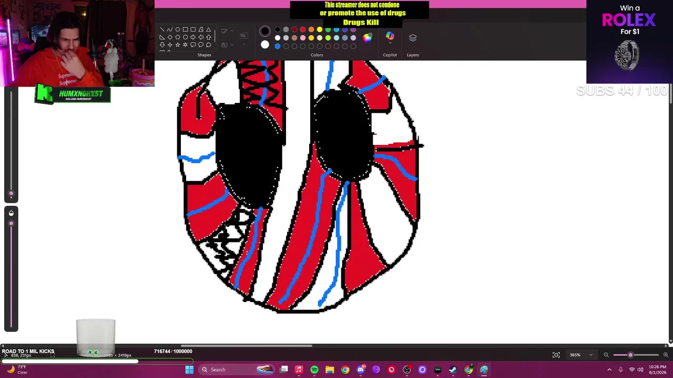
Task: Select the straight Line shape tool
Action: (162, 30)
